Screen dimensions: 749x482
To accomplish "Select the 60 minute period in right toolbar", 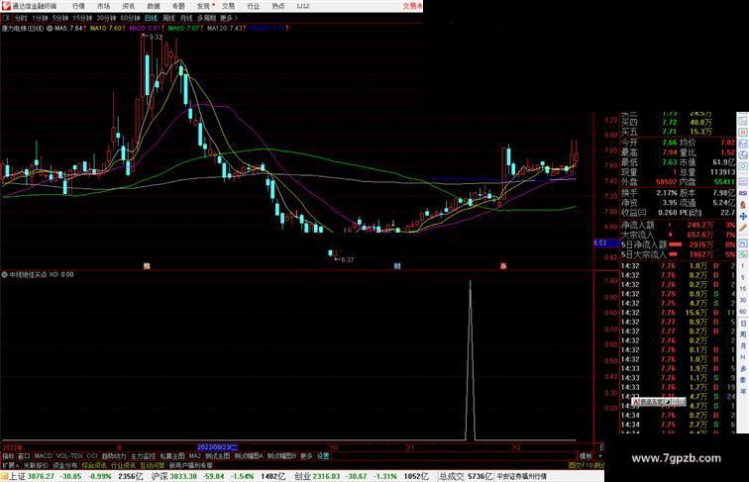I will point(743,312).
